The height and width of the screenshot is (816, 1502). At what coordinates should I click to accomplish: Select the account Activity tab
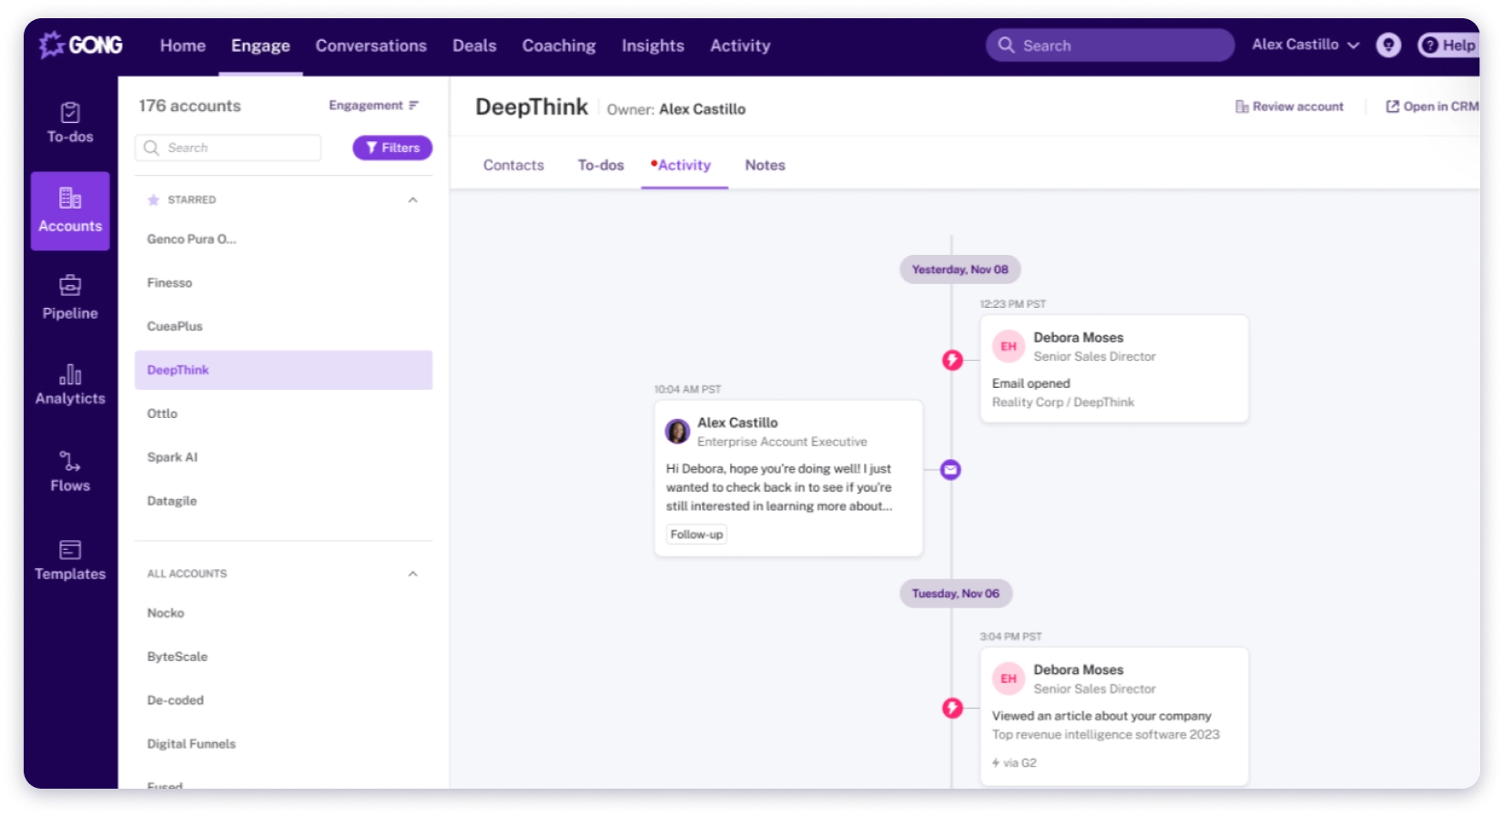[x=684, y=165]
